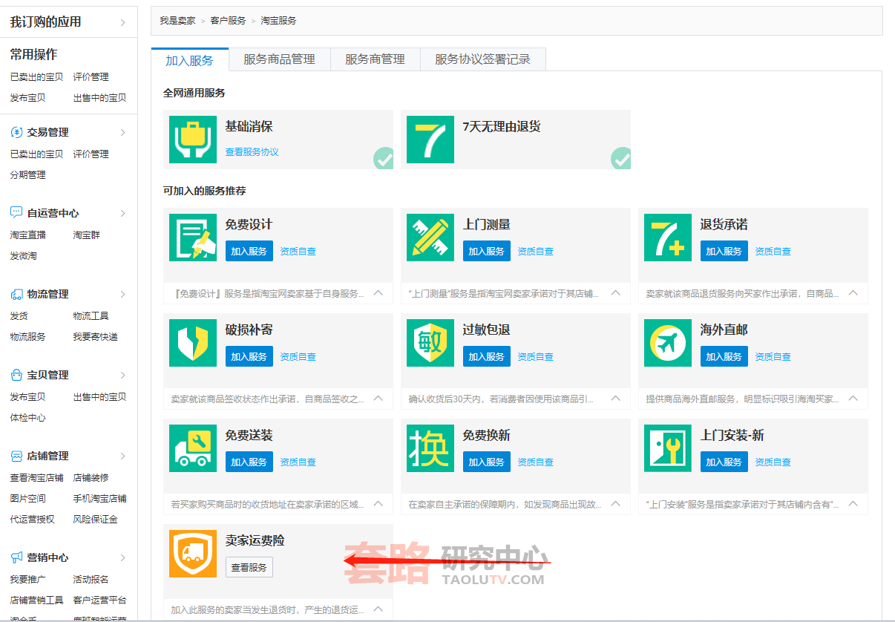Click the 交易管理 yen icon
Image resolution: width=895 pixels, height=622 pixels.
tap(16, 132)
